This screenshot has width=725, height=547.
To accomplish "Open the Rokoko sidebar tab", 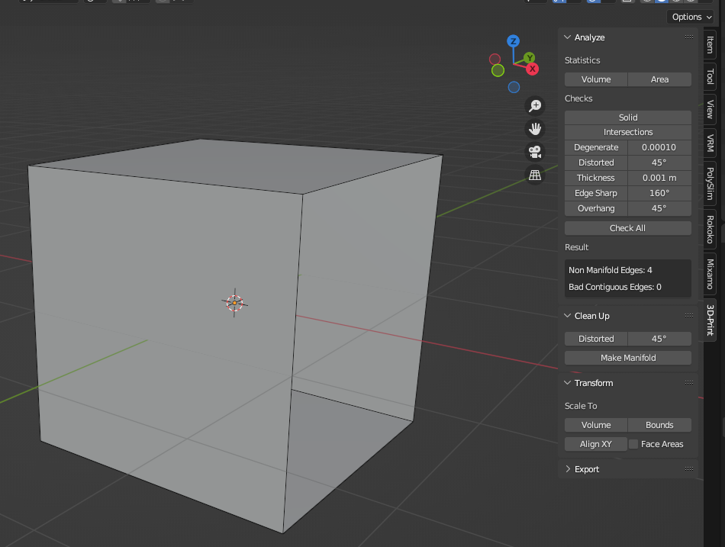I will point(710,229).
